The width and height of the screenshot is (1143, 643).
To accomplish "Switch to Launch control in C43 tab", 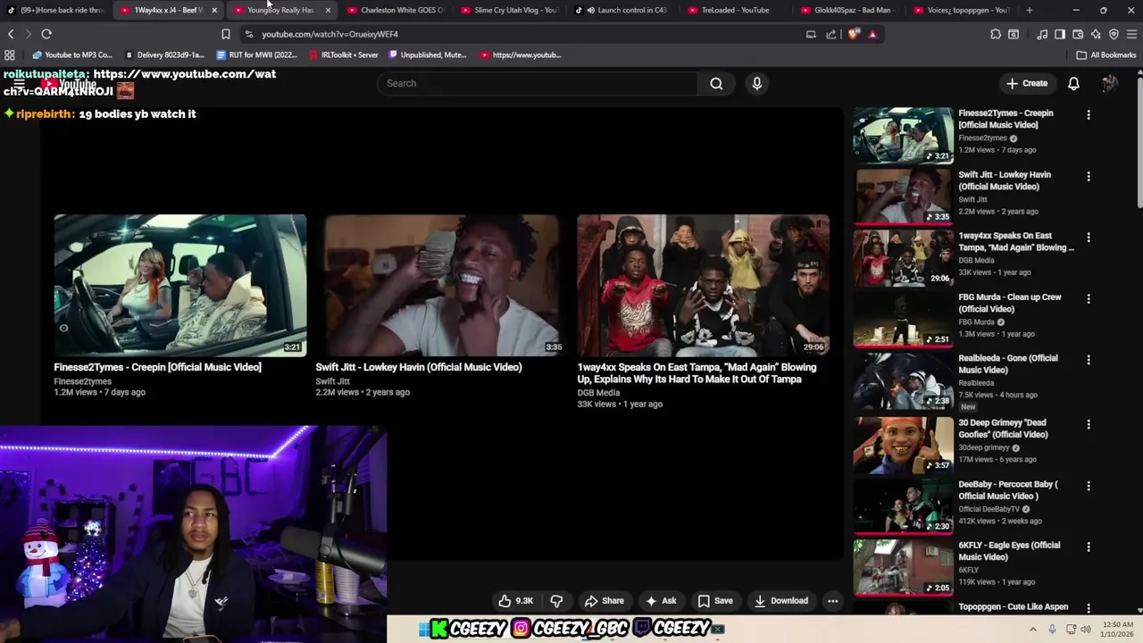I will (x=622, y=10).
